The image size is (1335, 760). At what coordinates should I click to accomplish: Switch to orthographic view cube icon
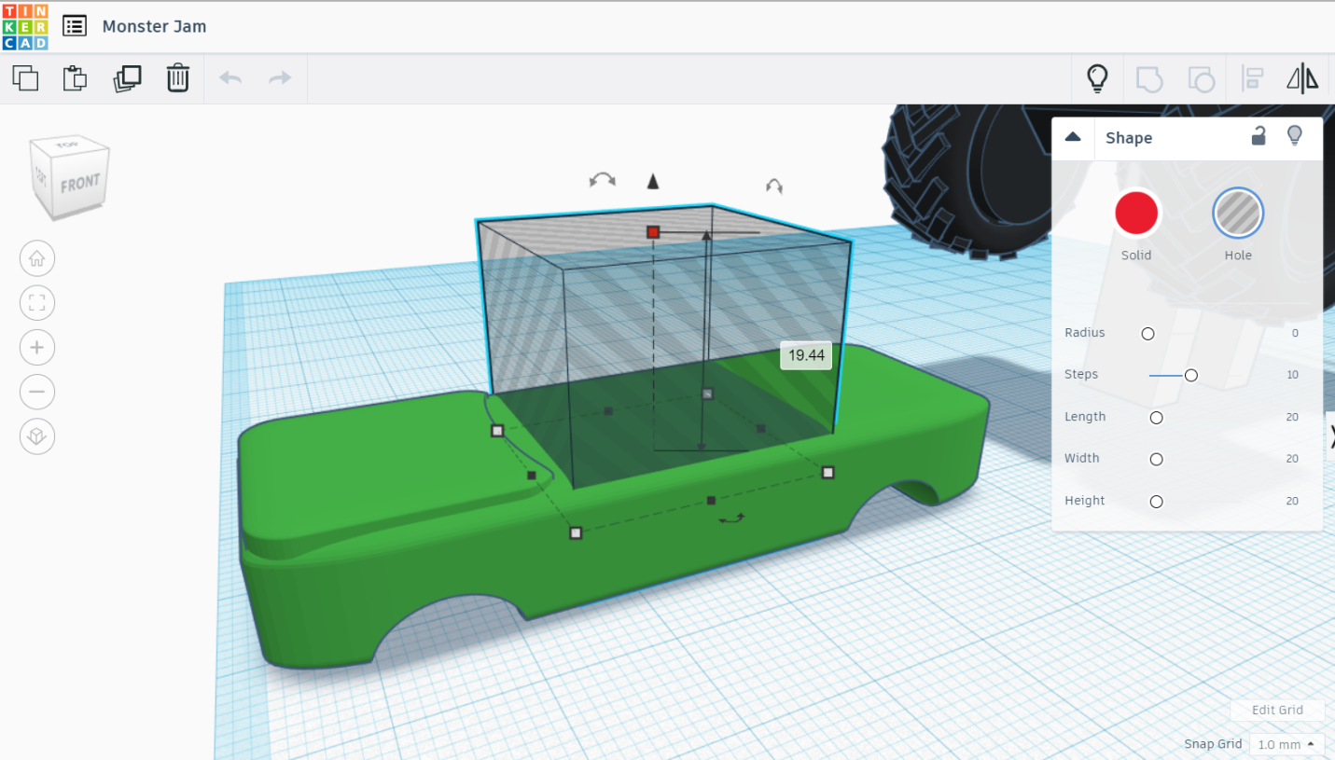pos(37,436)
